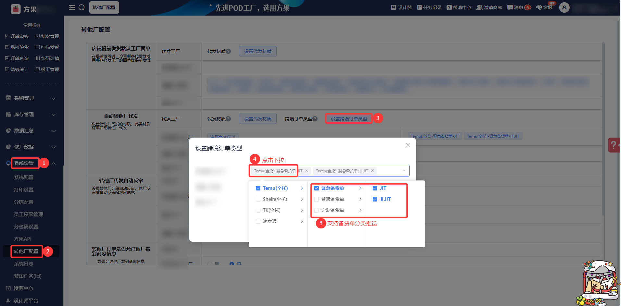621x306 pixels.
Task: Uncheck the JIT checkbox
Action: tap(375, 188)
